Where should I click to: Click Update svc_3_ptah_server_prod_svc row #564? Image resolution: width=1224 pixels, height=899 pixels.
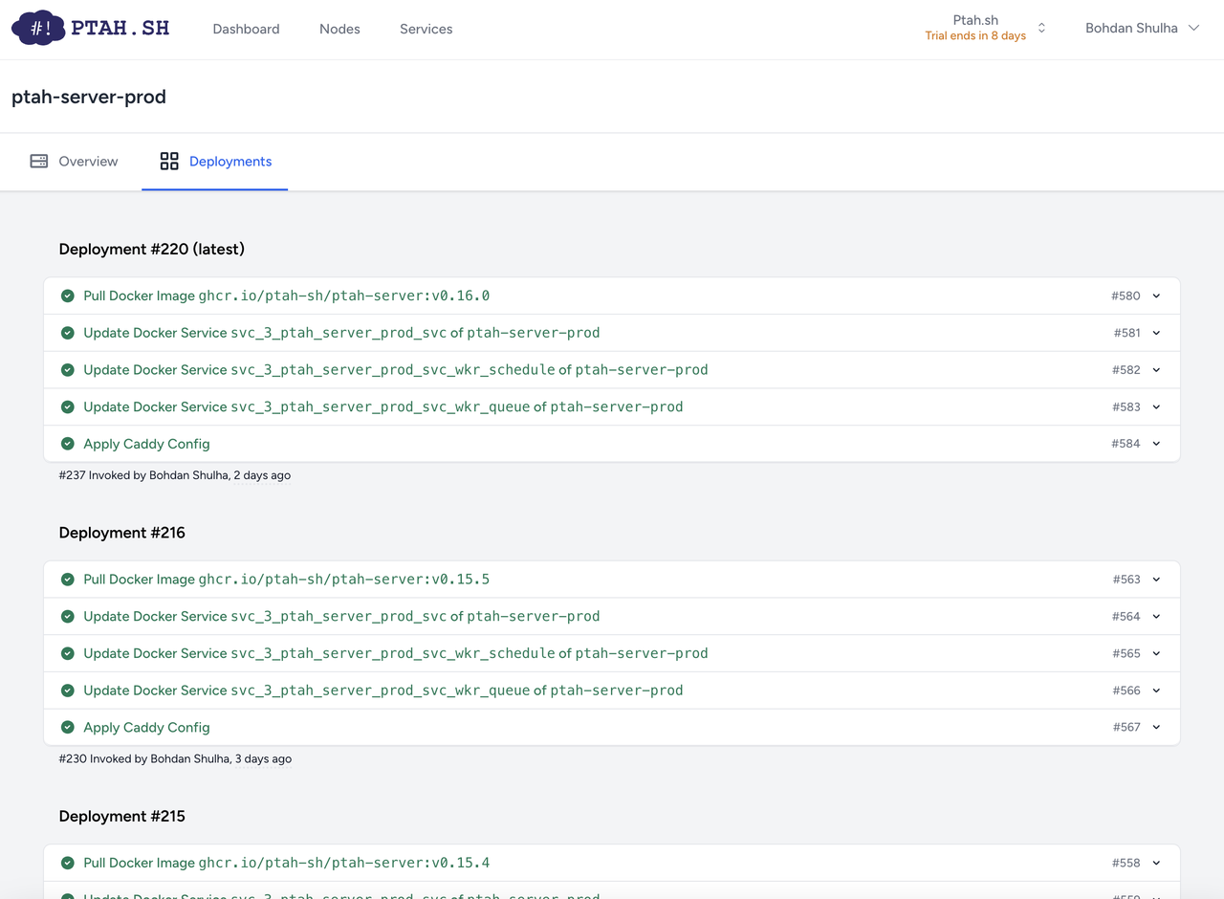click(612, 617)
